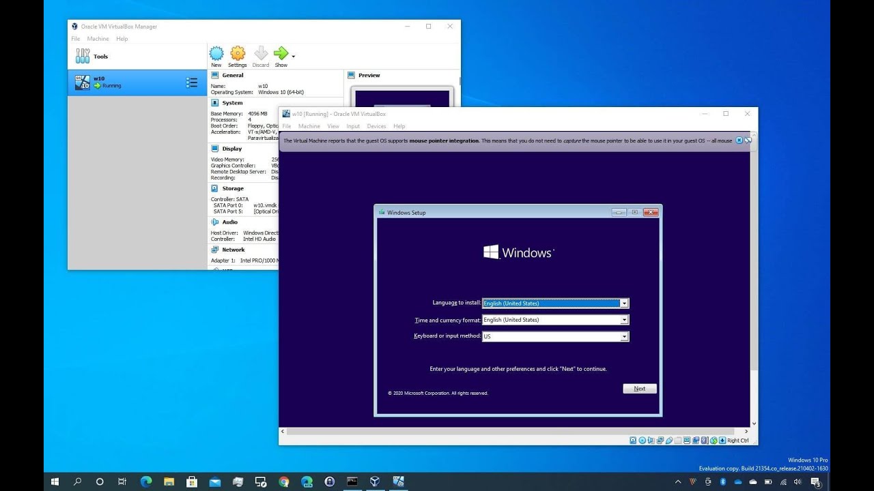Click the VM window horizontal scrollbar
The width and height of the screenshot is (874, 491).
click(511, 431)
